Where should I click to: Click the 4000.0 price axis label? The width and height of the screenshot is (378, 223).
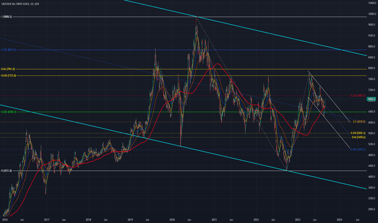pyautogui.click(x=372, y=177)
